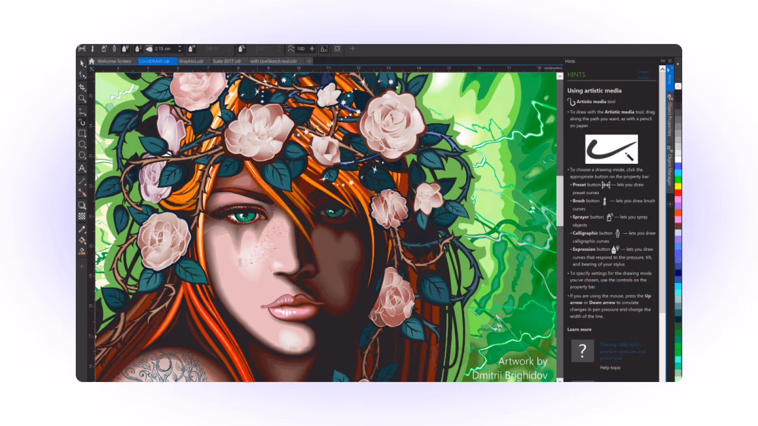The height and width of the screenshot is (426, 758).
Task: Open the question mark Help topic icon
Action: pyautogui.click(x=583, y=351)
